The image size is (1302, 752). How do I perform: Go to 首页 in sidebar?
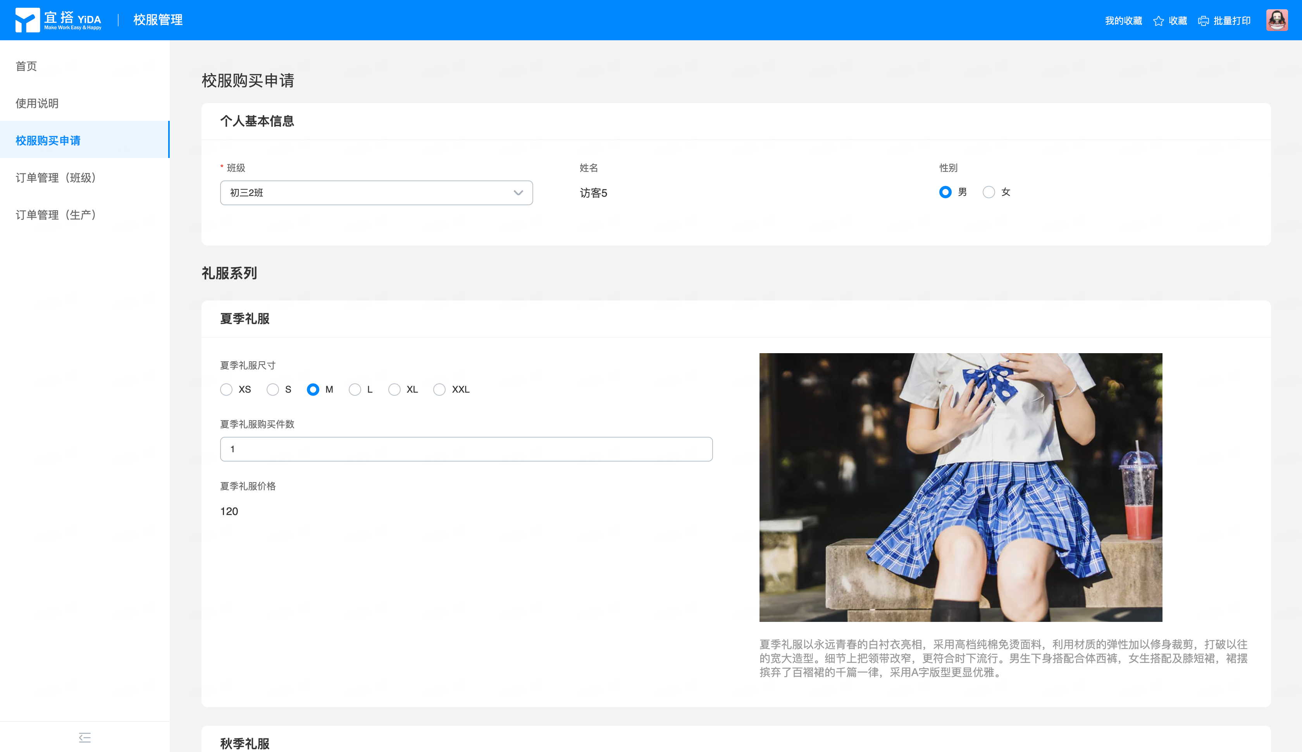pyautogui.click(x=26, y=66)
